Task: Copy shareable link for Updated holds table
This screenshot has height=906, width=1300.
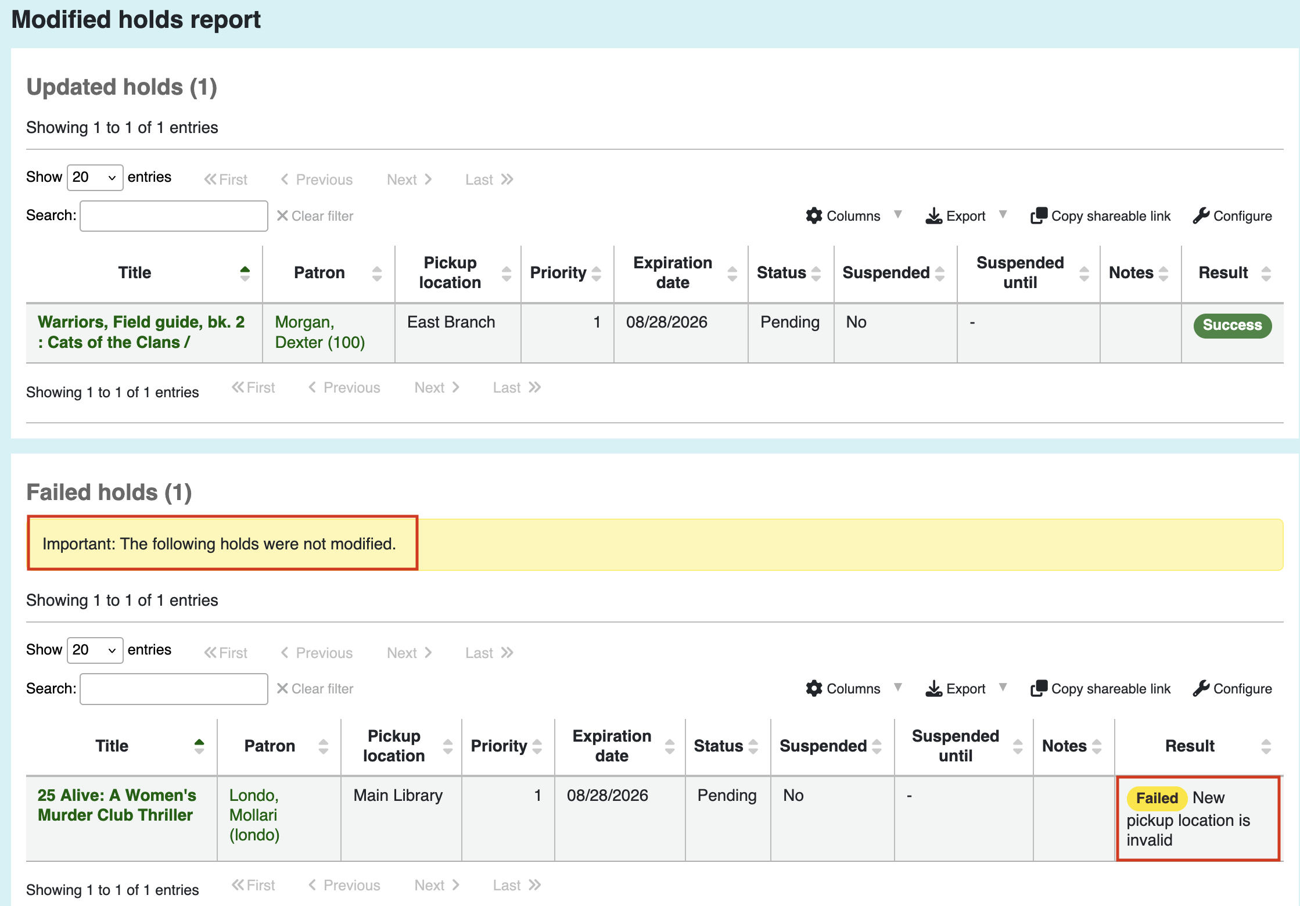Action: pyautogui.click(x=1100, y=215)
